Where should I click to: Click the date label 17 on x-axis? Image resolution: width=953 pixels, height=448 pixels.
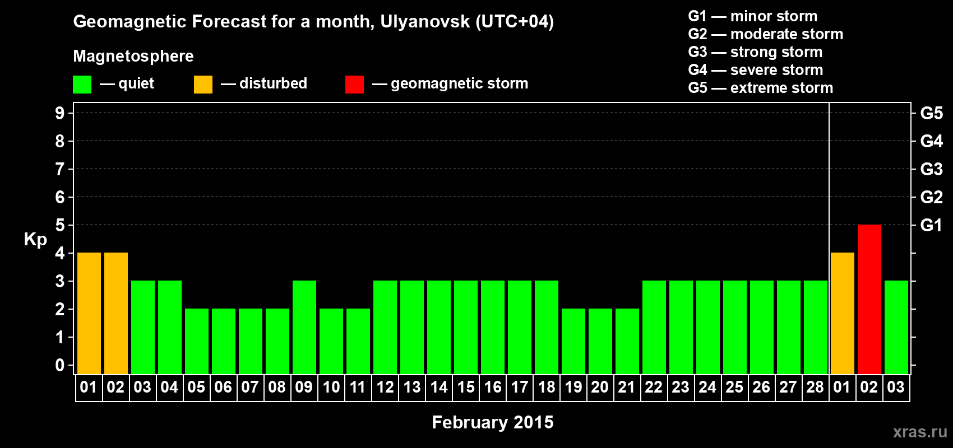(x=520, y=388)
